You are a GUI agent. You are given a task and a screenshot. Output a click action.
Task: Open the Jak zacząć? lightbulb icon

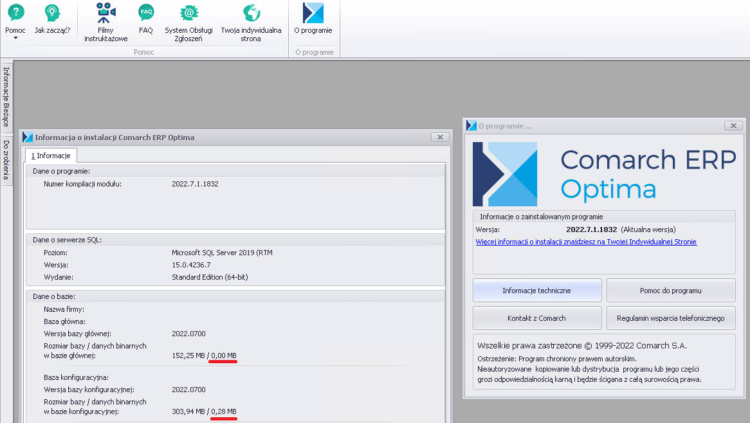[52, 13]
